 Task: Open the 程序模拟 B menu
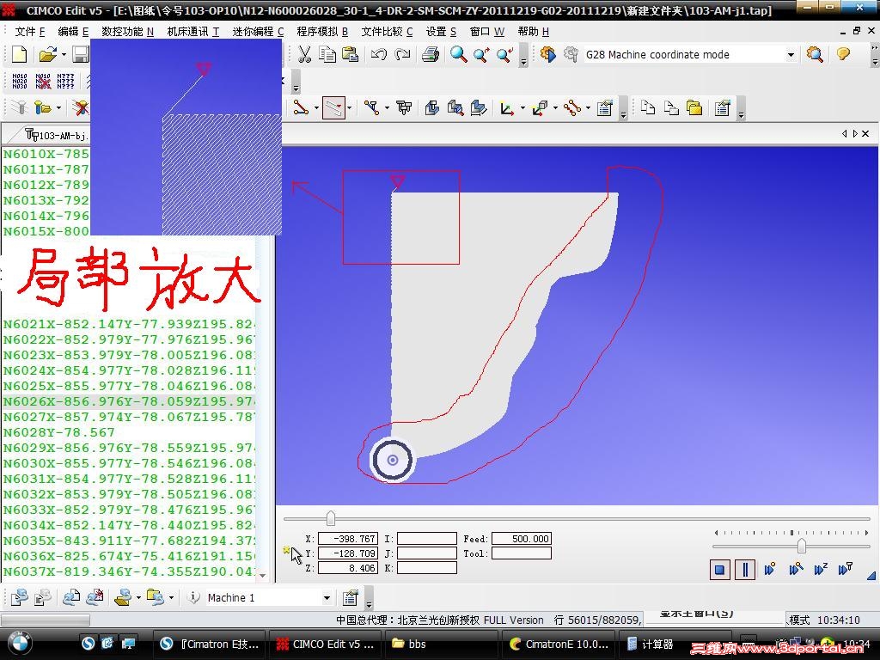(322, 32)
